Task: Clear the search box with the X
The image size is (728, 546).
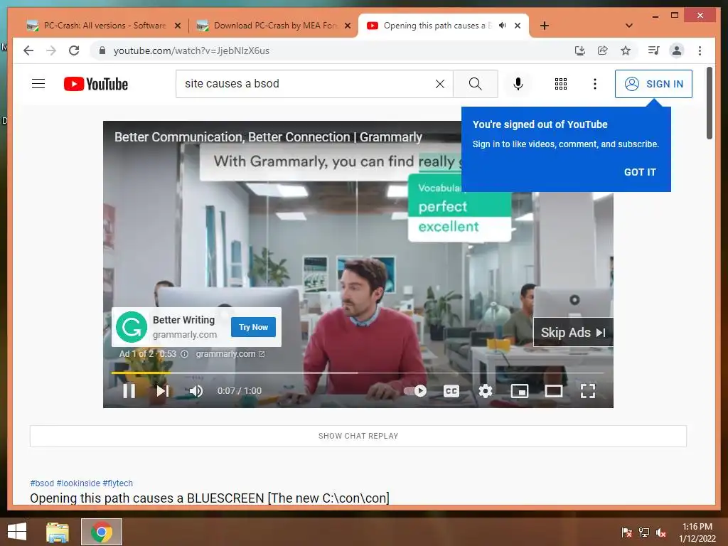Action: click(x=439, y=84)
